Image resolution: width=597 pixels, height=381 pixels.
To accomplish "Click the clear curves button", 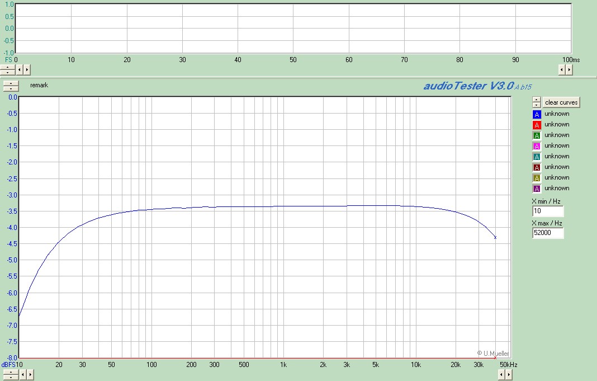I will coord(561,102).
